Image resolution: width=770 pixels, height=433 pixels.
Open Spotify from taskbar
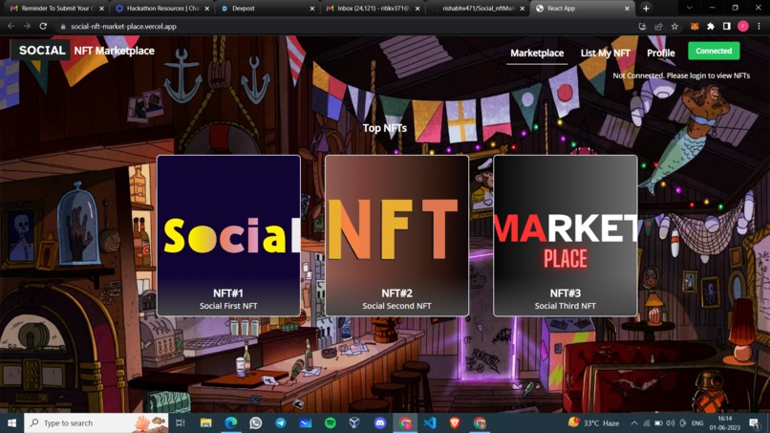[x=331, y=422]
